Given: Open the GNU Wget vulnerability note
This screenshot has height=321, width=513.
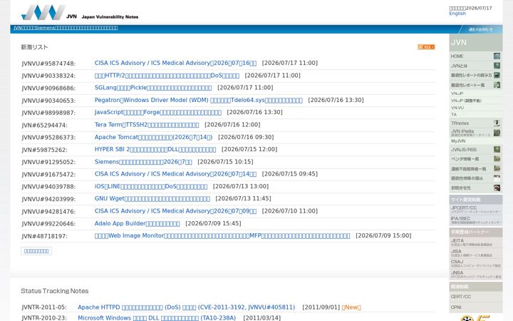Looking at the screenshot, I should [152, 198].
